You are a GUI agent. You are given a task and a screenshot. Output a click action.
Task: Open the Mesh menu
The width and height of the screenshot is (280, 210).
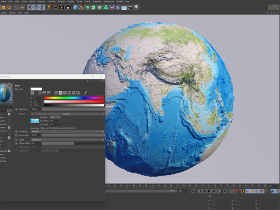click(17, 1)
